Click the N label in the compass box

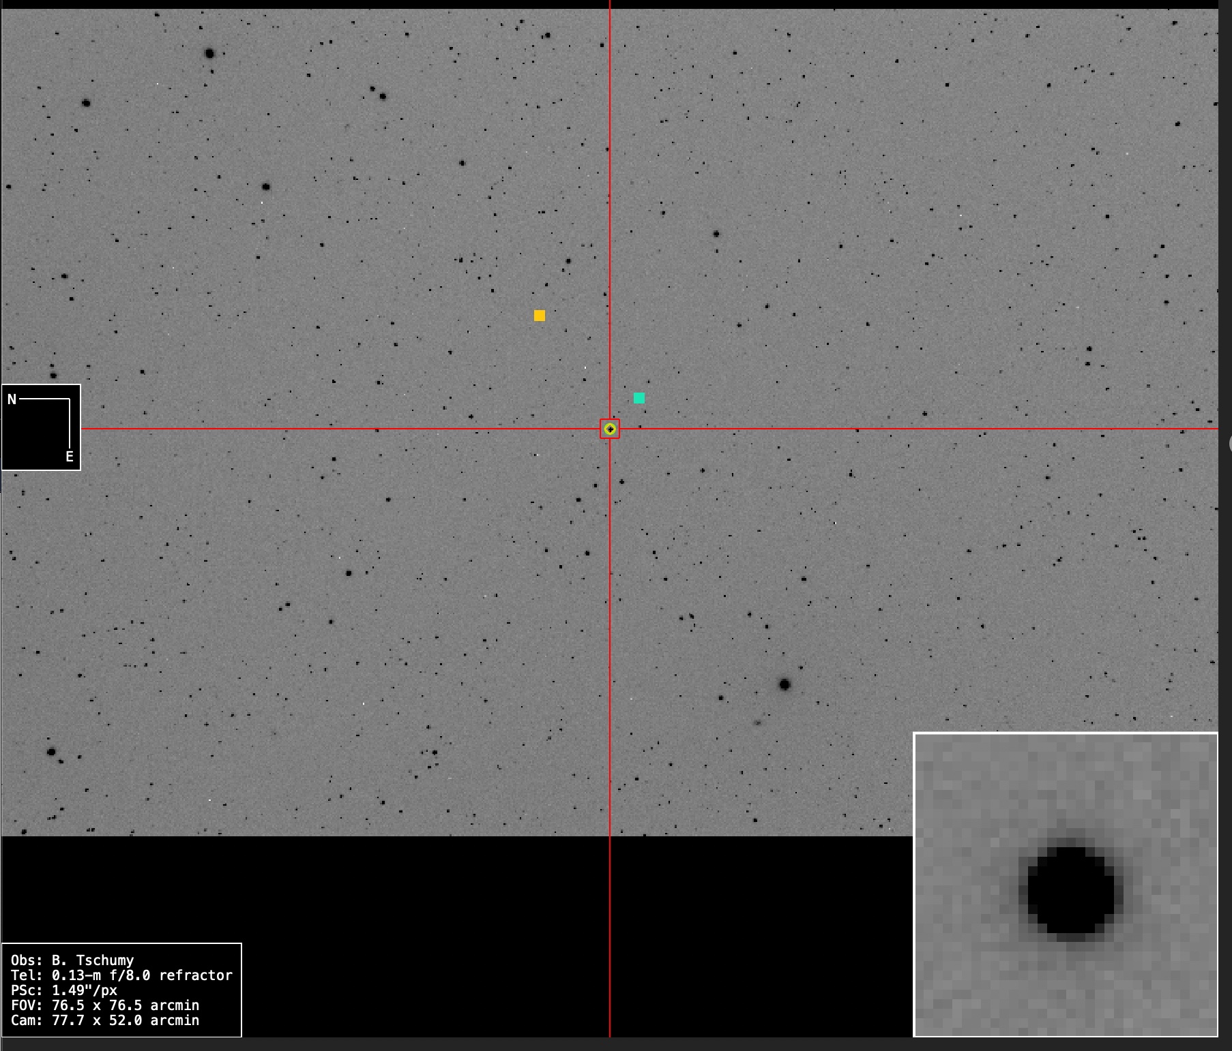pyautogui.click(x=12, y=399)
